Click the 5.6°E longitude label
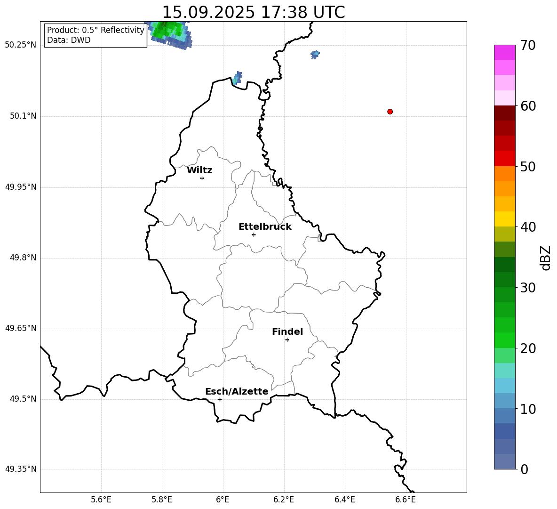The width and height of the screenshot is (557, 509). [x=101, y=500]
